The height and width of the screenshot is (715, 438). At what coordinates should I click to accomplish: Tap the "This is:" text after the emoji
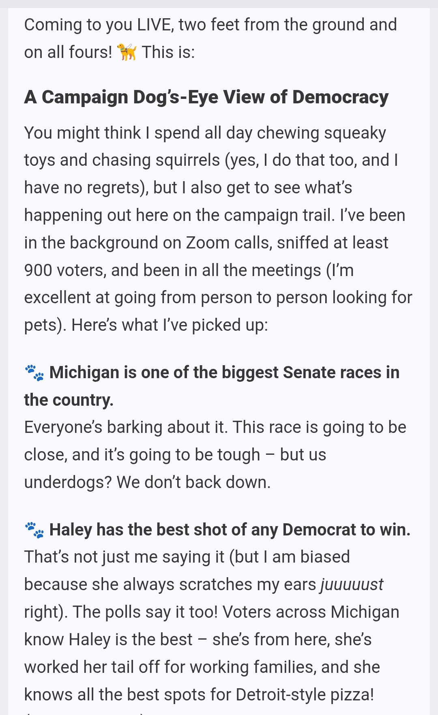(168, 52)
